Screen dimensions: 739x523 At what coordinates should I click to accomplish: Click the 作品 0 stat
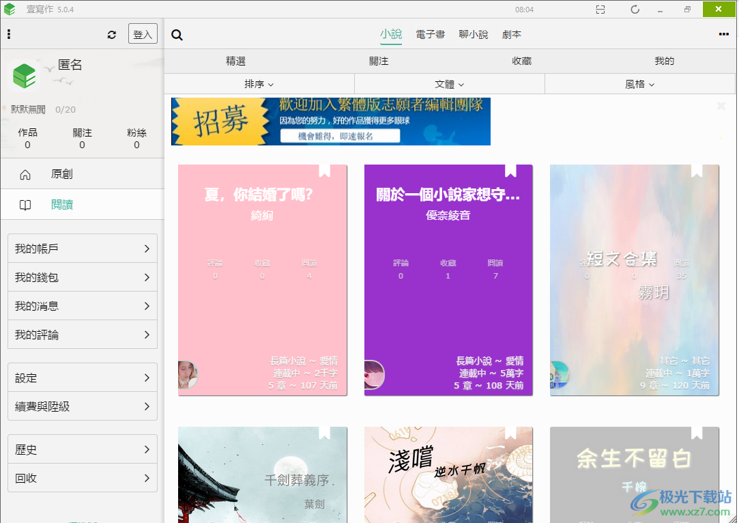click(27, 139)
